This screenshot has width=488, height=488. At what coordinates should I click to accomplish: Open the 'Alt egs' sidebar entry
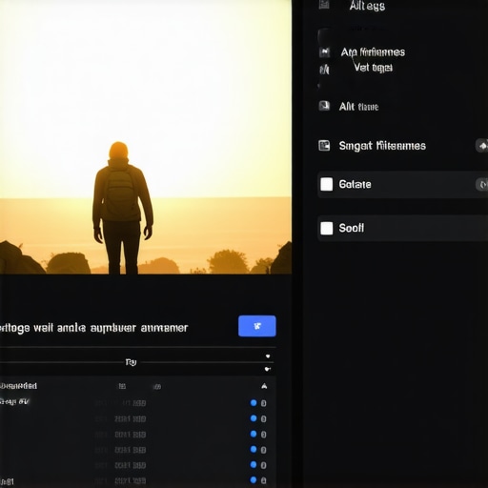point(367,6)
